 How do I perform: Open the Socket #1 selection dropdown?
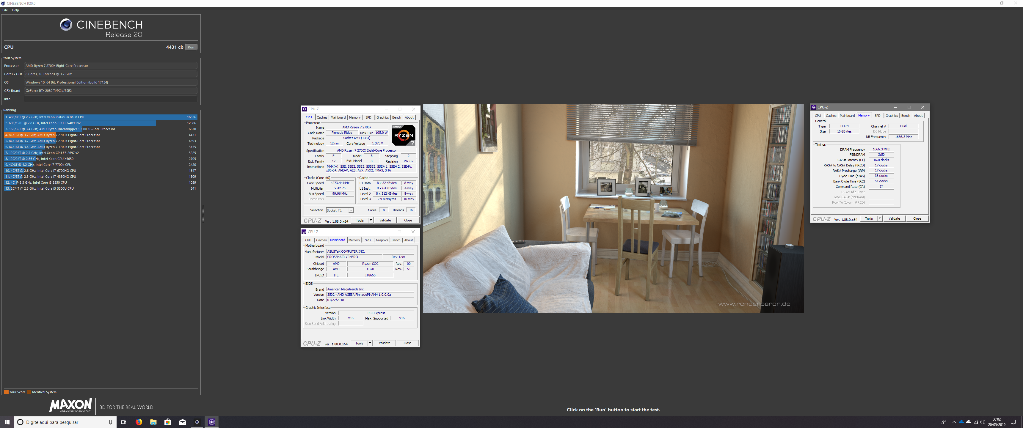point(340,210)
